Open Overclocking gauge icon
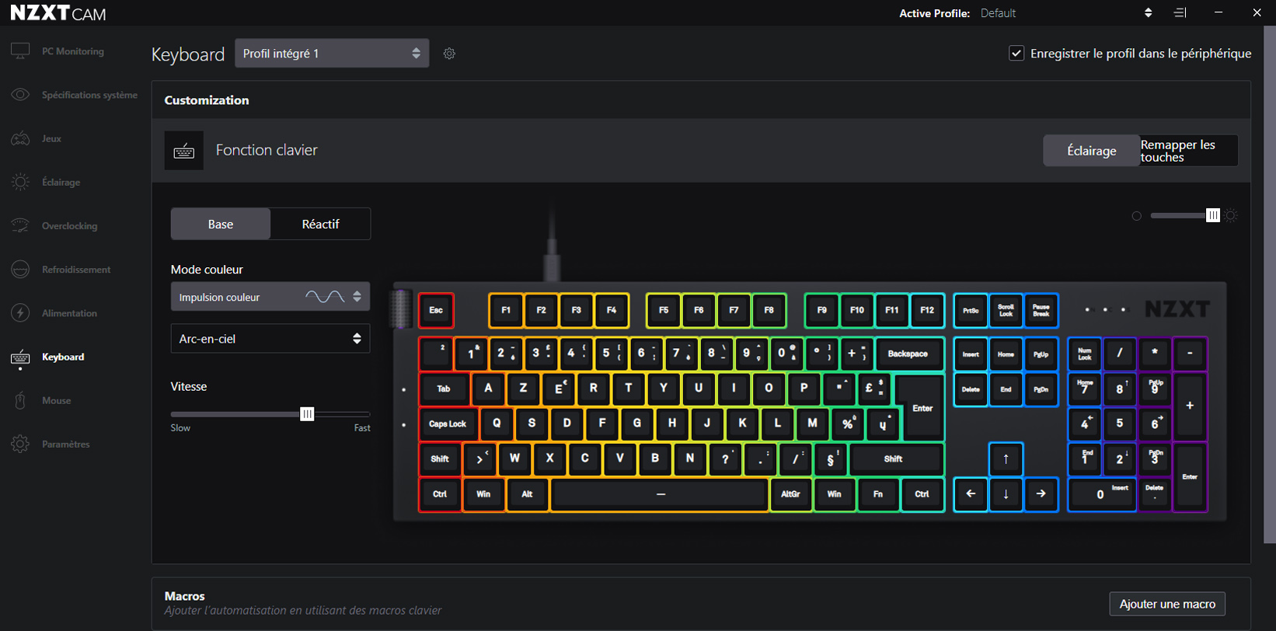Image resolution: width=1276 pixels, height=631 pixels. click(x=20, y=226)
